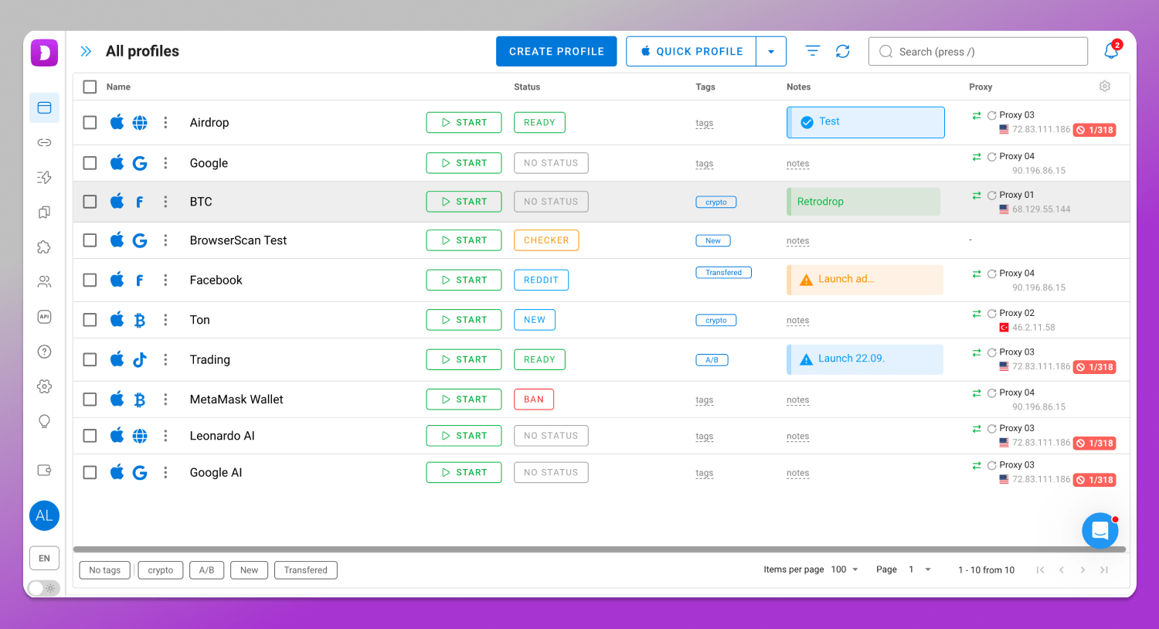Image resolution: width=1159 pixels, height=629 pixels.
Task: Start the Google AI profile
Action: pyautogui.click(x=464, y=472)
